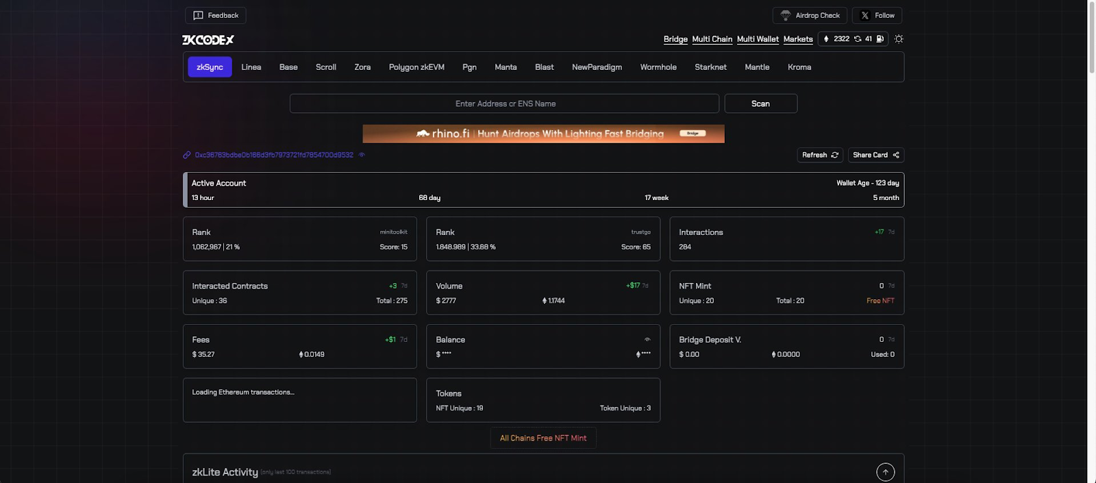Viewport: 1096px width, 483px height.
Task: Open the Multi Wallet link
Action: 758,39
